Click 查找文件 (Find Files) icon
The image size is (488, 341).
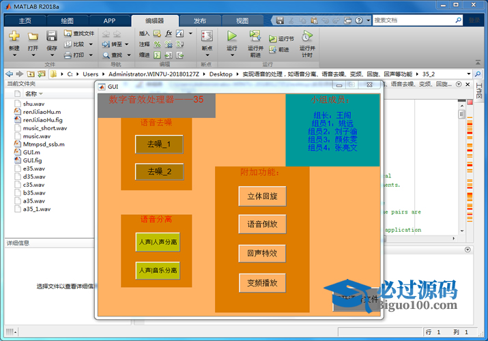click(x=68, y=33)
